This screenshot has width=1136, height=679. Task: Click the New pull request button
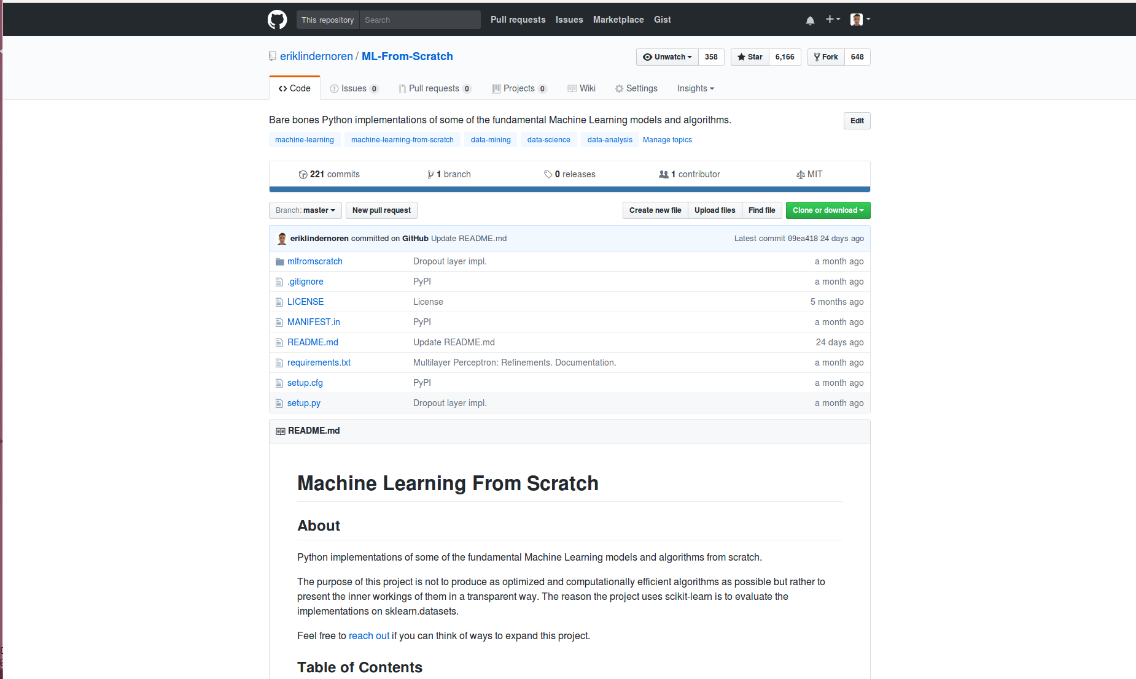tap(381, 210)
